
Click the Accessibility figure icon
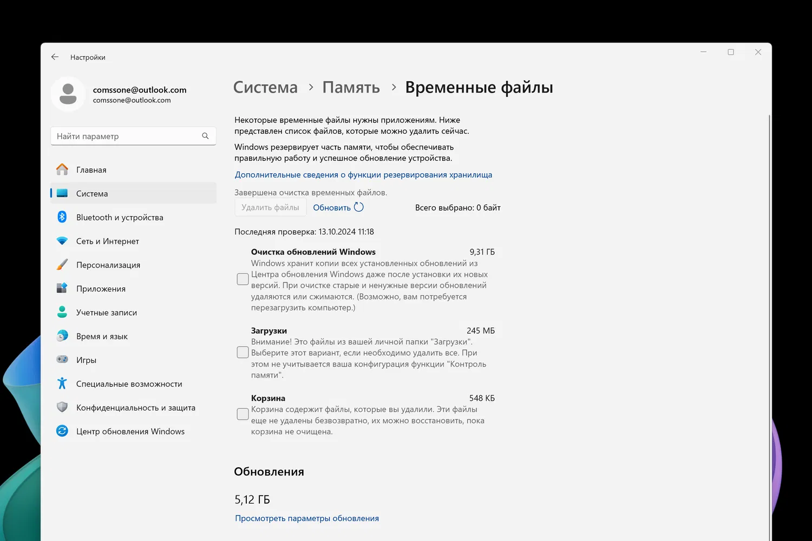click(62, 383)
